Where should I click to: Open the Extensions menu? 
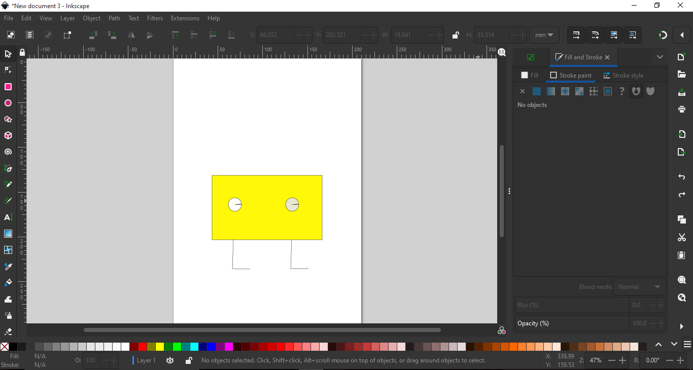pos(185,18)
